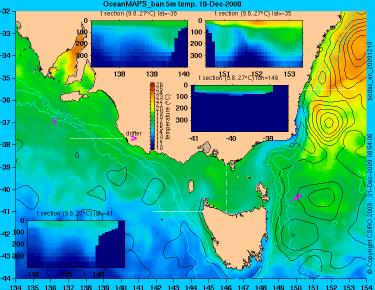Click the "154" main longitude axis label

point(366,287)
